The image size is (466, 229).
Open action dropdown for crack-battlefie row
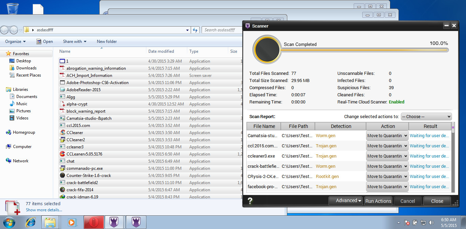click(388, 166)
